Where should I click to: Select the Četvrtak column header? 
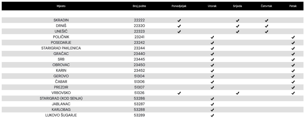266,6
